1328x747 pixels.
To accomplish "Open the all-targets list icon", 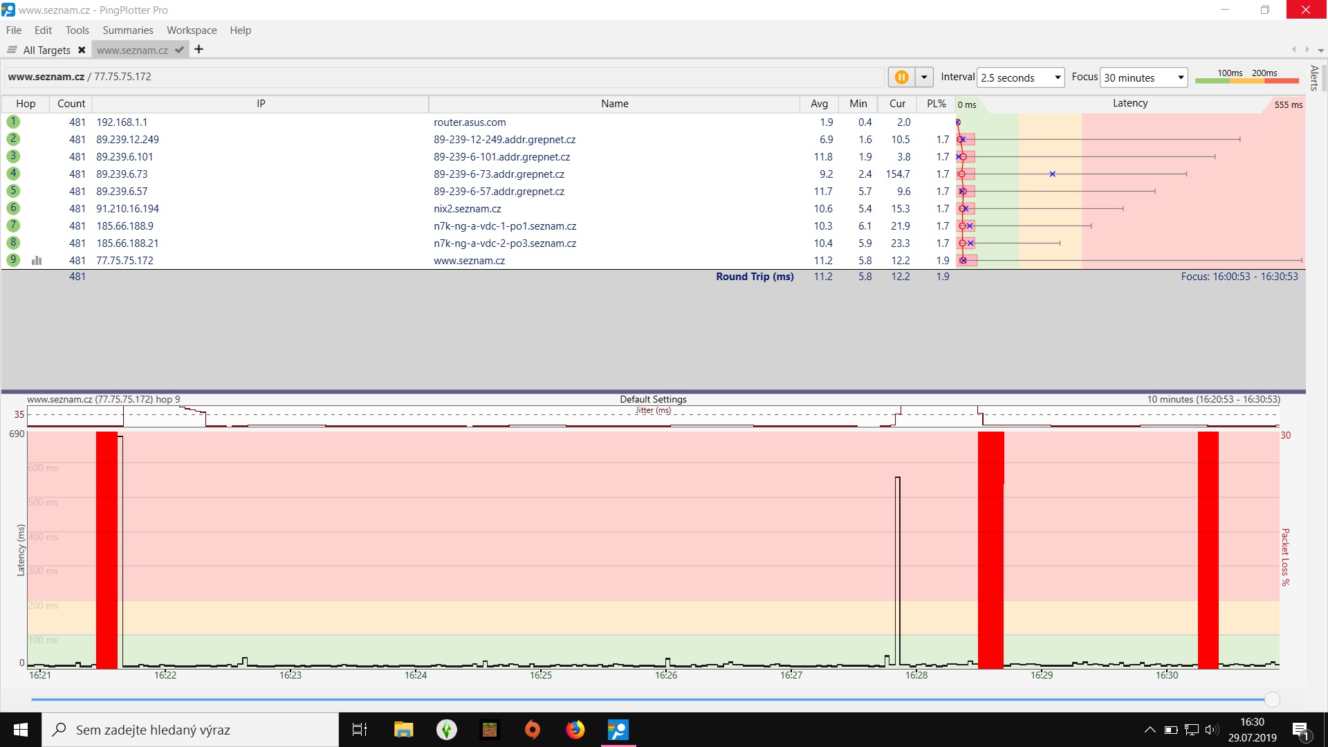I will (x=12, y=50).
